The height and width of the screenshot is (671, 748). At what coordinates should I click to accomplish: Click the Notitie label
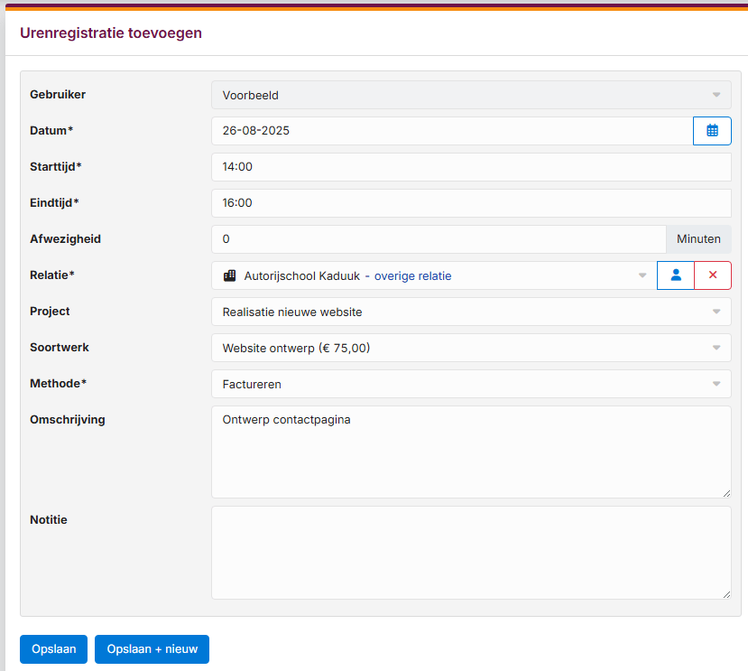click(x=49, y=519)
